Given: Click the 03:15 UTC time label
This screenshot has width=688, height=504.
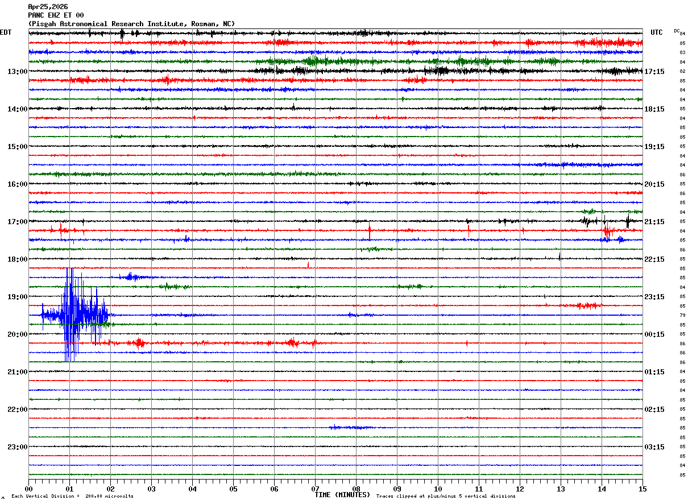Looking at the screenshot, I should coord(654,447).
